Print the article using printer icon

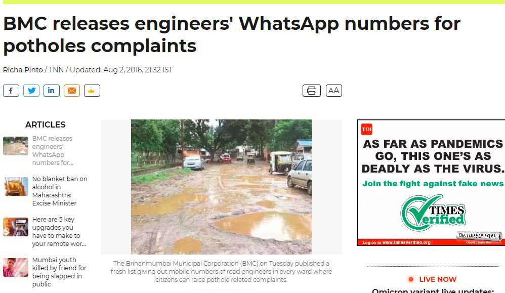(x=311, y=91)
